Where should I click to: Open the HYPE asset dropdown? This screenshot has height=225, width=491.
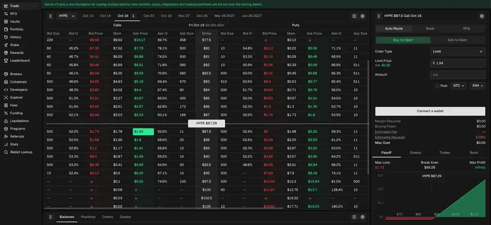click(x=67, y=16)
